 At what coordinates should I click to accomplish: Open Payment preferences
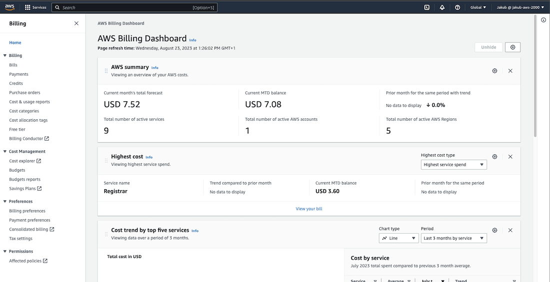coord(29,220)
